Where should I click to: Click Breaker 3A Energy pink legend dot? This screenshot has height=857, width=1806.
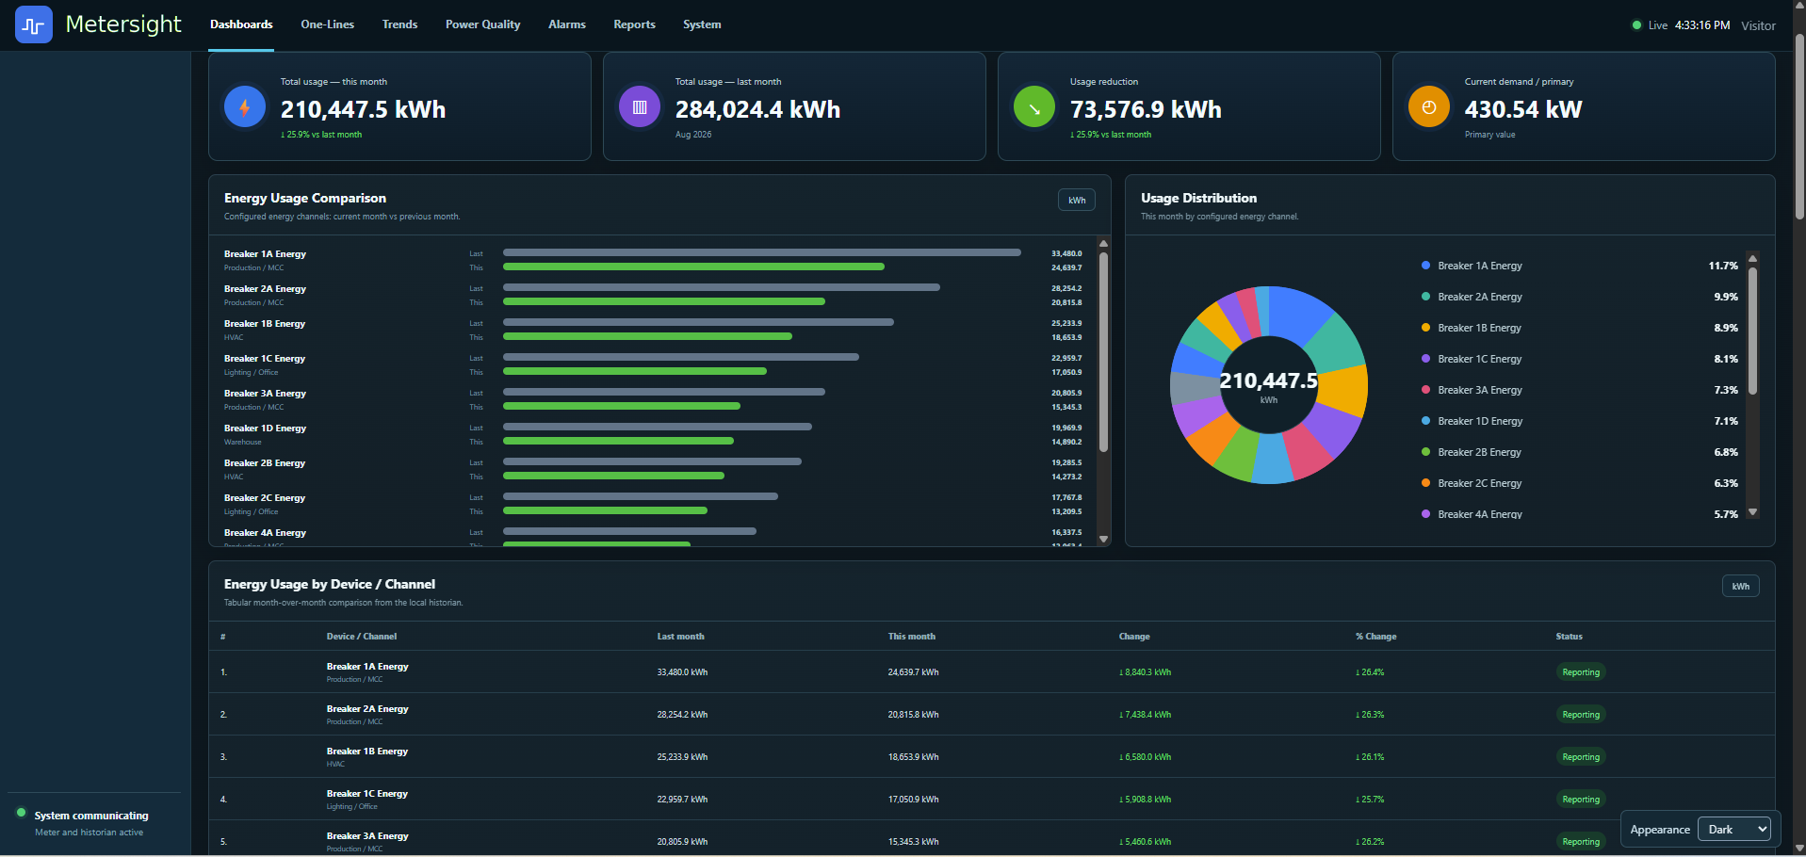pos(1426,390)
